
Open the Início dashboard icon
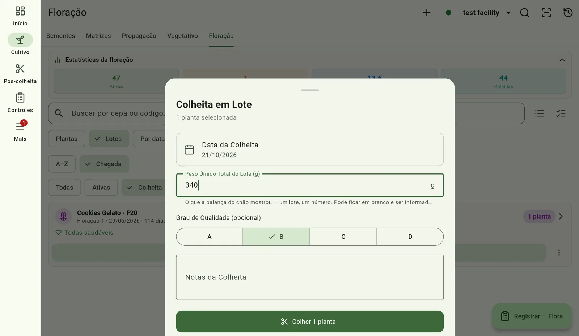20,11
